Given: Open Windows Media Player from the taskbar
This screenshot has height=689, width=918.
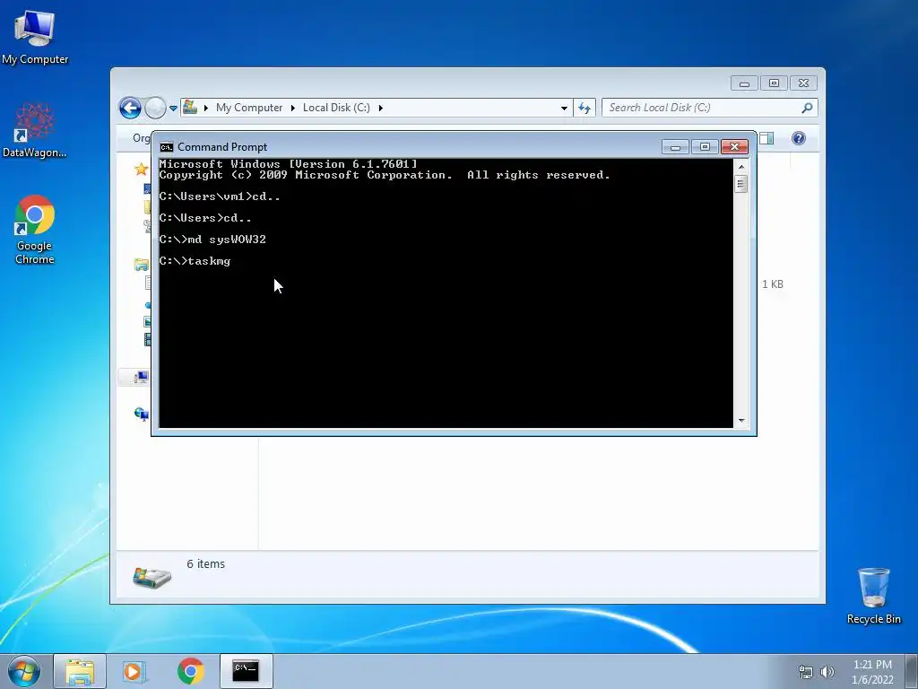Looking at the screenshot, I should pos(134,671).
